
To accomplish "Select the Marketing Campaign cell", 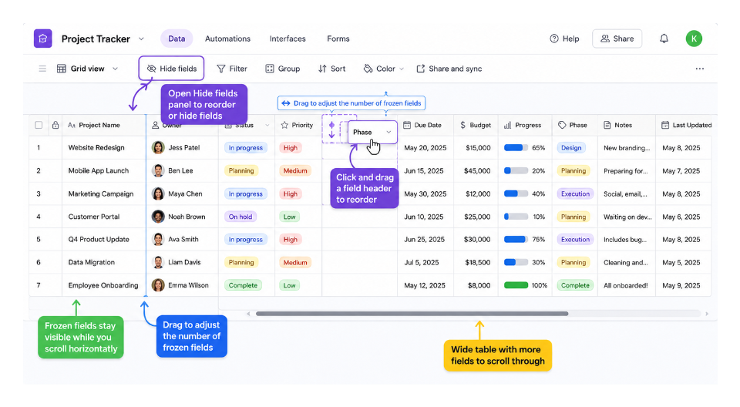I will 104,193.
